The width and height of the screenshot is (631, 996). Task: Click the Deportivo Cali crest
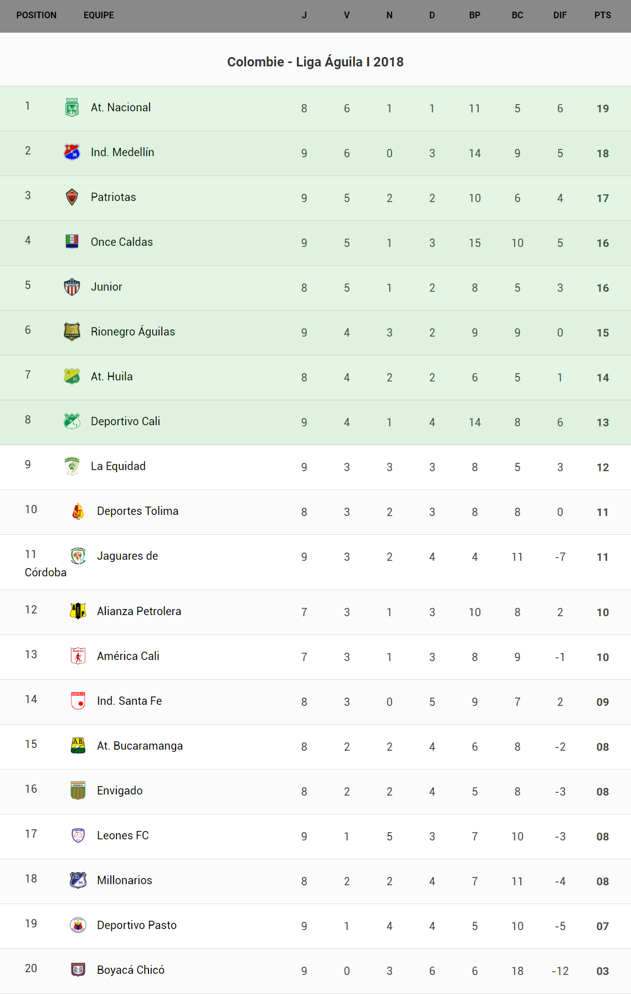tap(72, 421)
